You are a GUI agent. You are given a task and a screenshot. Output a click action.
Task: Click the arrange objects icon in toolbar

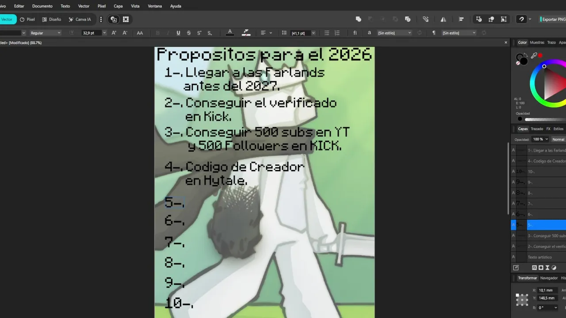point(425,19)
